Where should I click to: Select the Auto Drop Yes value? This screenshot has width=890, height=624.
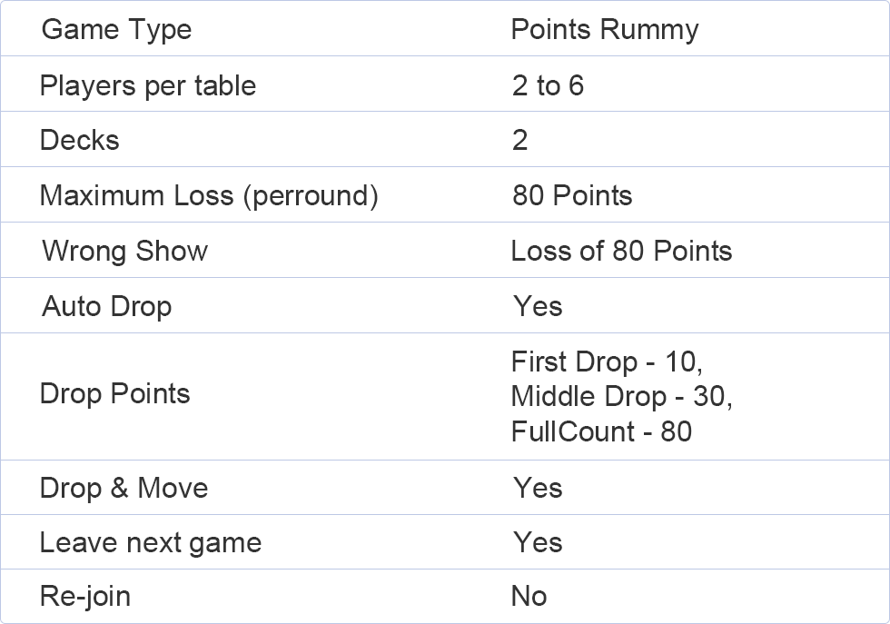point(538,306)
